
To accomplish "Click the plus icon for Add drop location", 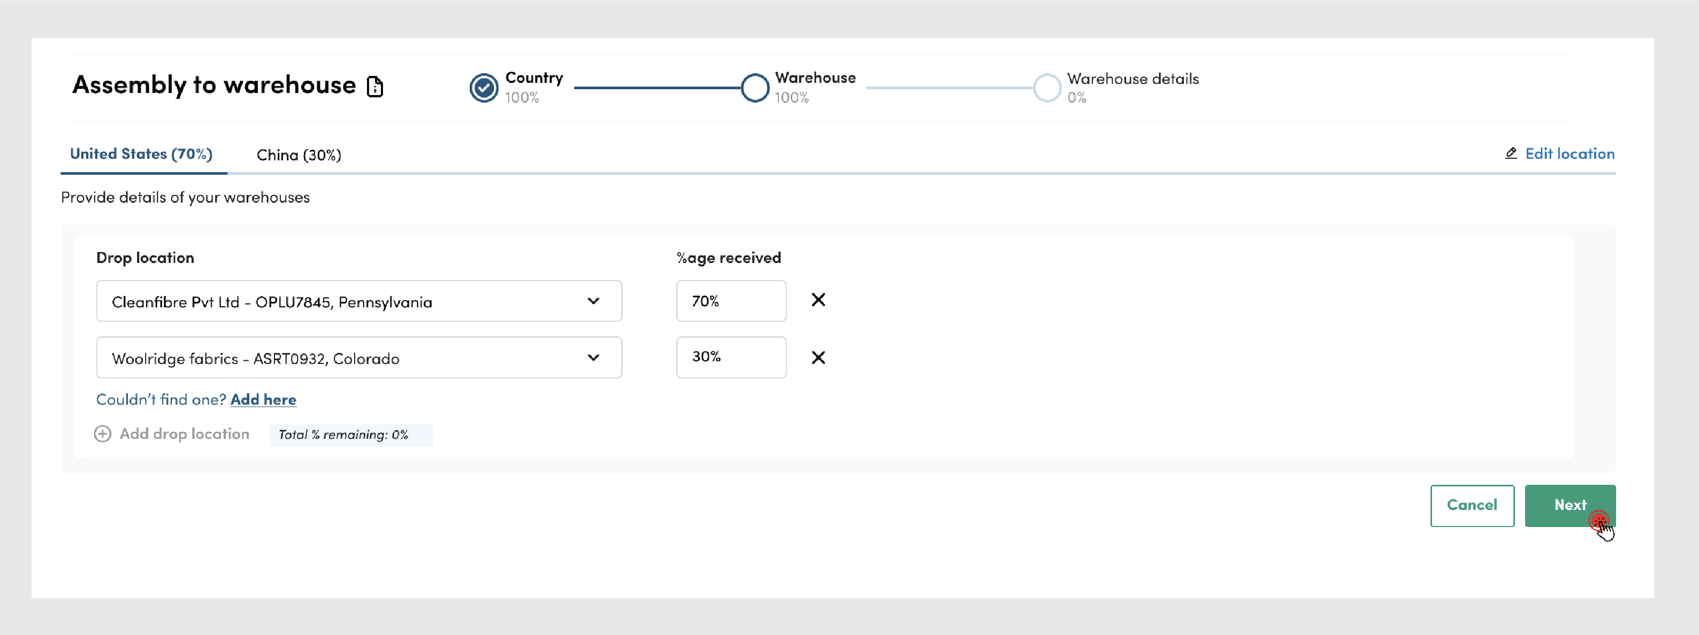I will pyautogui.click(x=103, y=433).
